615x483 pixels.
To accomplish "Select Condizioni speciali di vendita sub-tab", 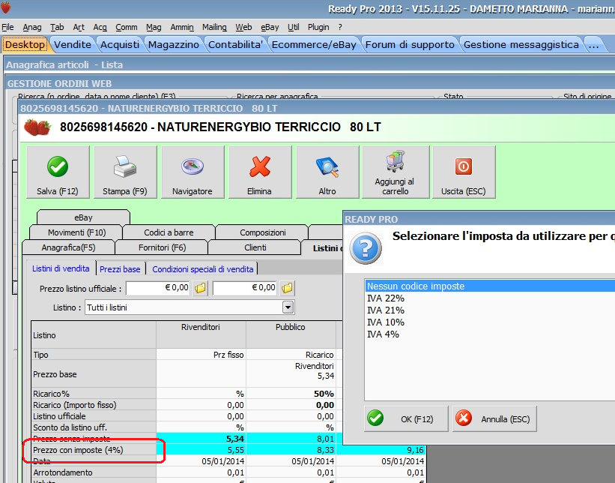I will (203, 269).
